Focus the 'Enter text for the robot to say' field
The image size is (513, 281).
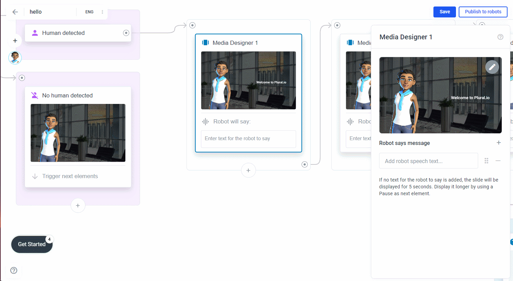[x=248, y=139]
